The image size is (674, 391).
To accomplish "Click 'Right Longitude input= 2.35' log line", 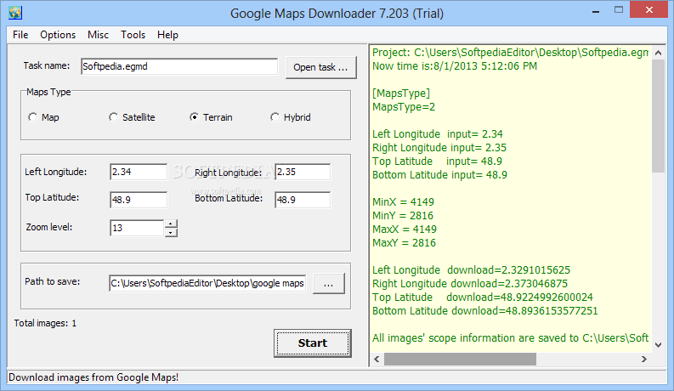I will click(439, 148).
